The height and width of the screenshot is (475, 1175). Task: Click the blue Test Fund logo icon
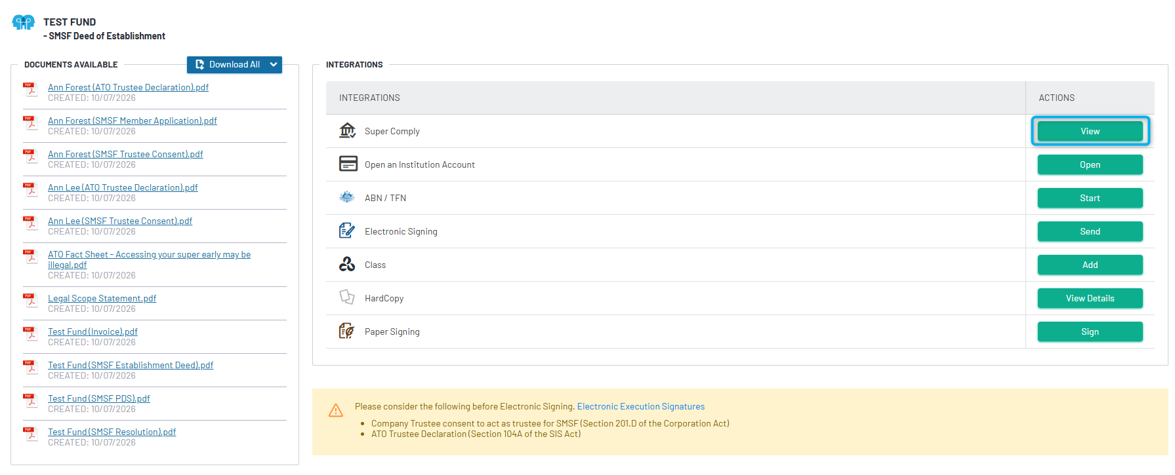pyautogui.click(x=24, y=22)
